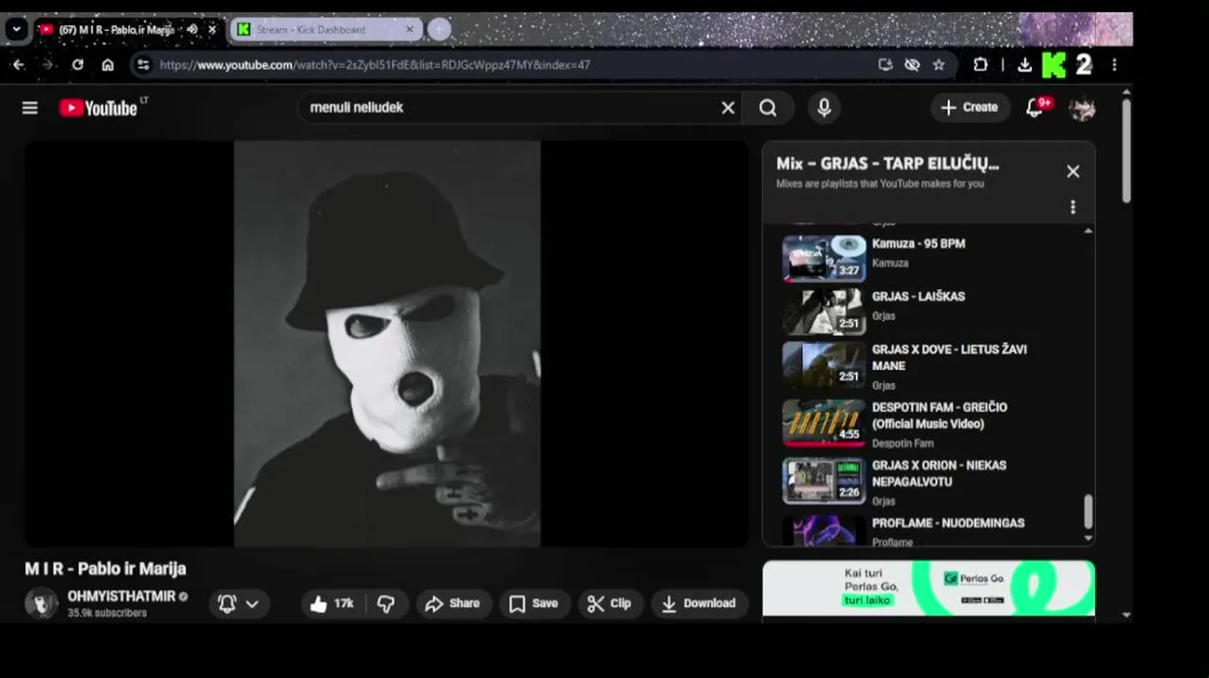The width and height of the screenshot is (1209, 678).
Task: Close the Mix playlist panel
Action: [1072, 171]
